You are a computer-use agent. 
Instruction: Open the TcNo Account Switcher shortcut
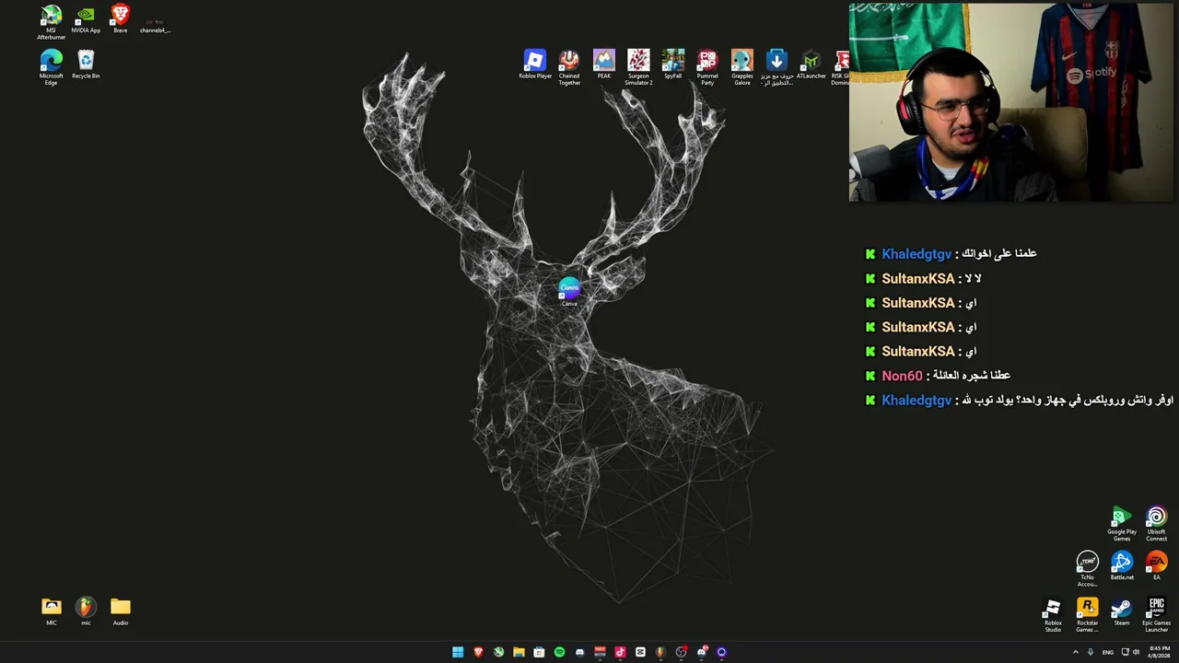point(1088,569)
